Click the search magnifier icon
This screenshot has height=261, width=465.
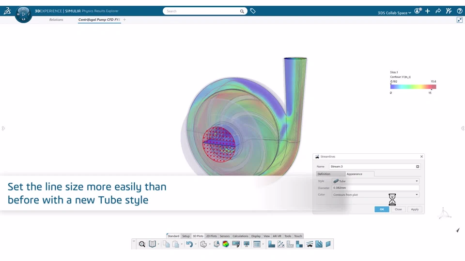tap(242, 11)
